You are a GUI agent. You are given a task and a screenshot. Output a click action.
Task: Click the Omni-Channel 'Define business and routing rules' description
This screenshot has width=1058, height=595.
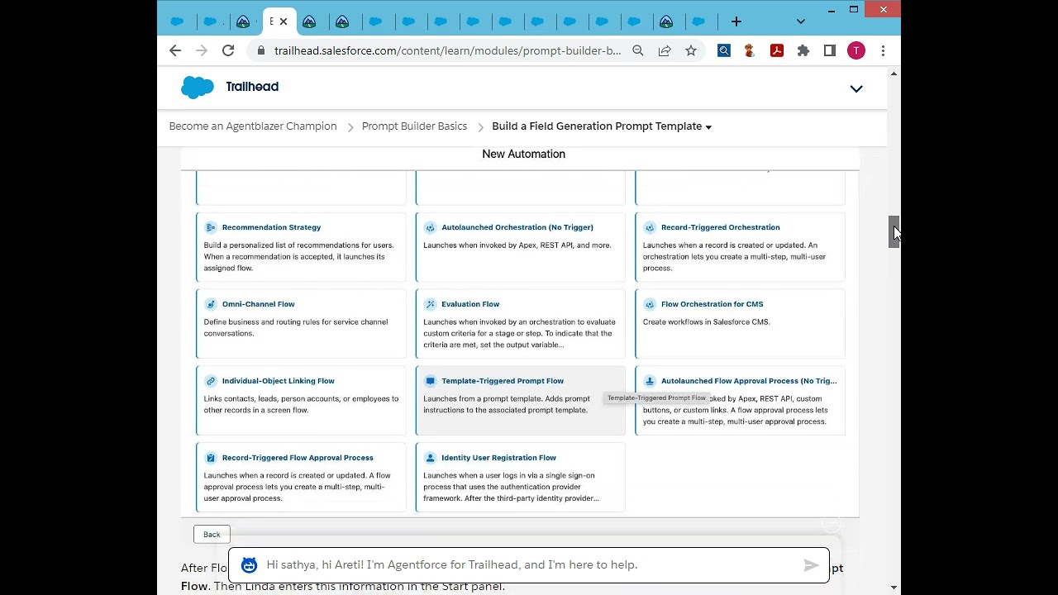296,328
